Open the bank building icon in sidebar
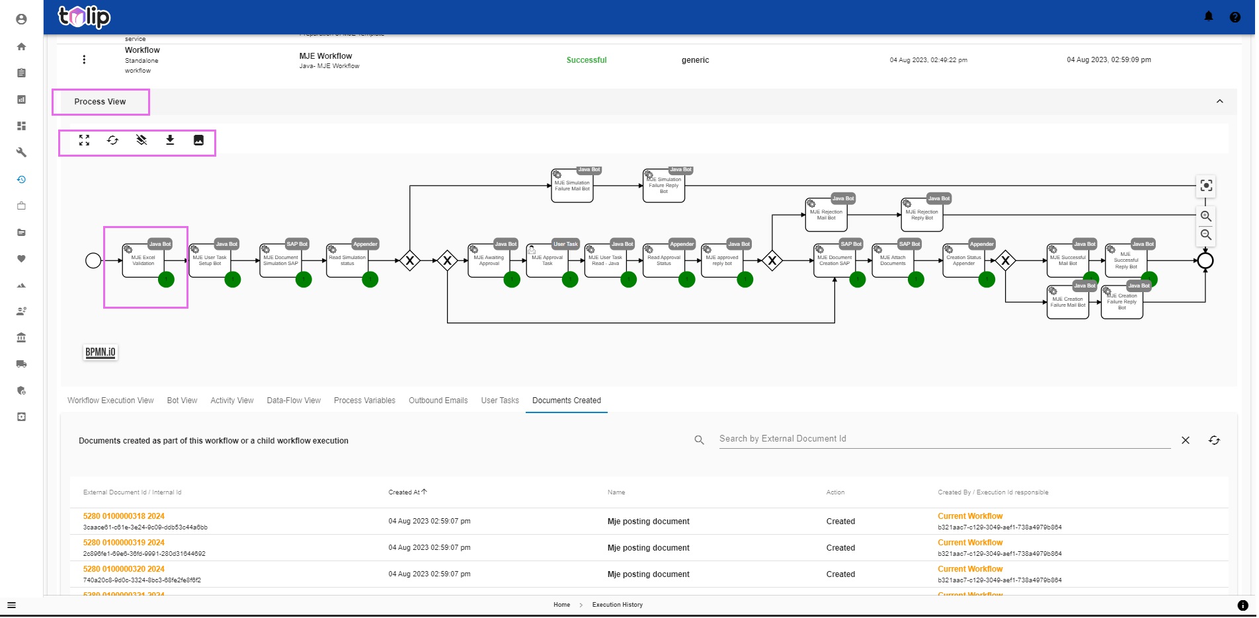The height and width of the screenshot is (618, 1259). click(x=21, y=337)
